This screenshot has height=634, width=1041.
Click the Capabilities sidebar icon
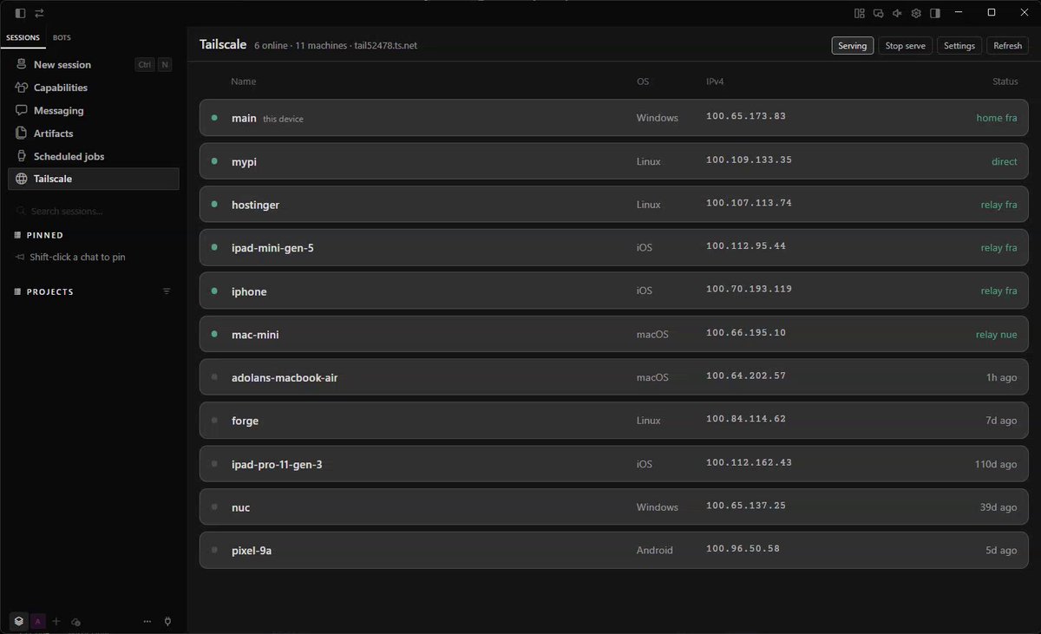pos(22,88)
